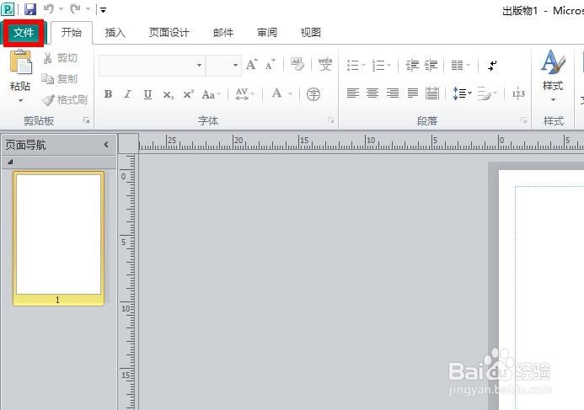584x410 pixels.
Task: Open the font name dropdown
Action: pyautogui.click(x=199, y=66)
